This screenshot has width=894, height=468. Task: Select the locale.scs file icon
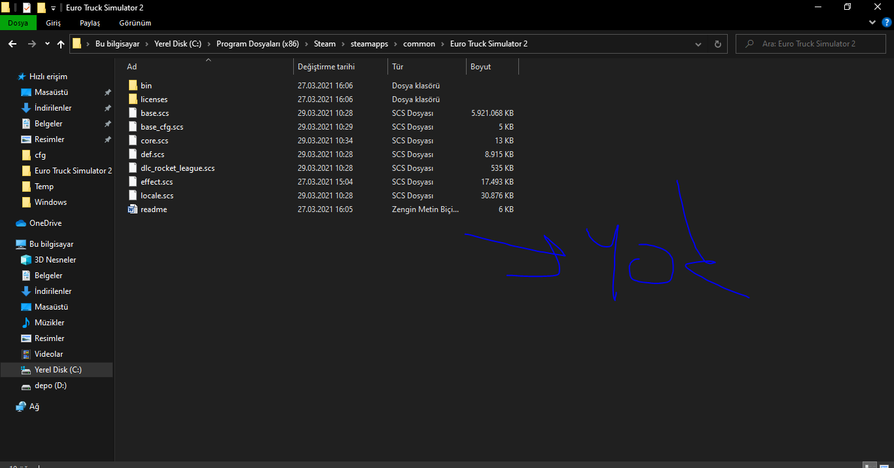click(x=133, y=196)
